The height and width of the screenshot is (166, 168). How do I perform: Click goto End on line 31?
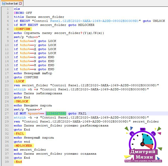22,130
